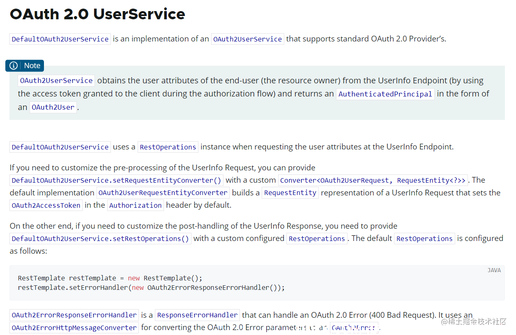Open DefaultOAuth2UserService.setRequestEntityConverter() reference
This screenshot has width=516, height=335.
click(x=116, y=180)
